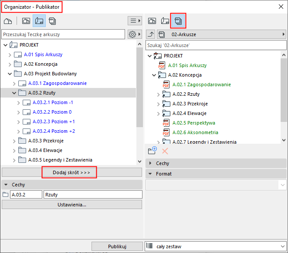Expand the A.02 Koncepcja folder on left
This screenshot has width=288, height=253.
(10, 64)
